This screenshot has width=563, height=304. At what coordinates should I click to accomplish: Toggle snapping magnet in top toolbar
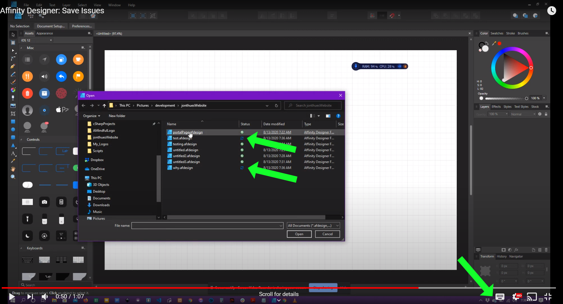[392, 16]
